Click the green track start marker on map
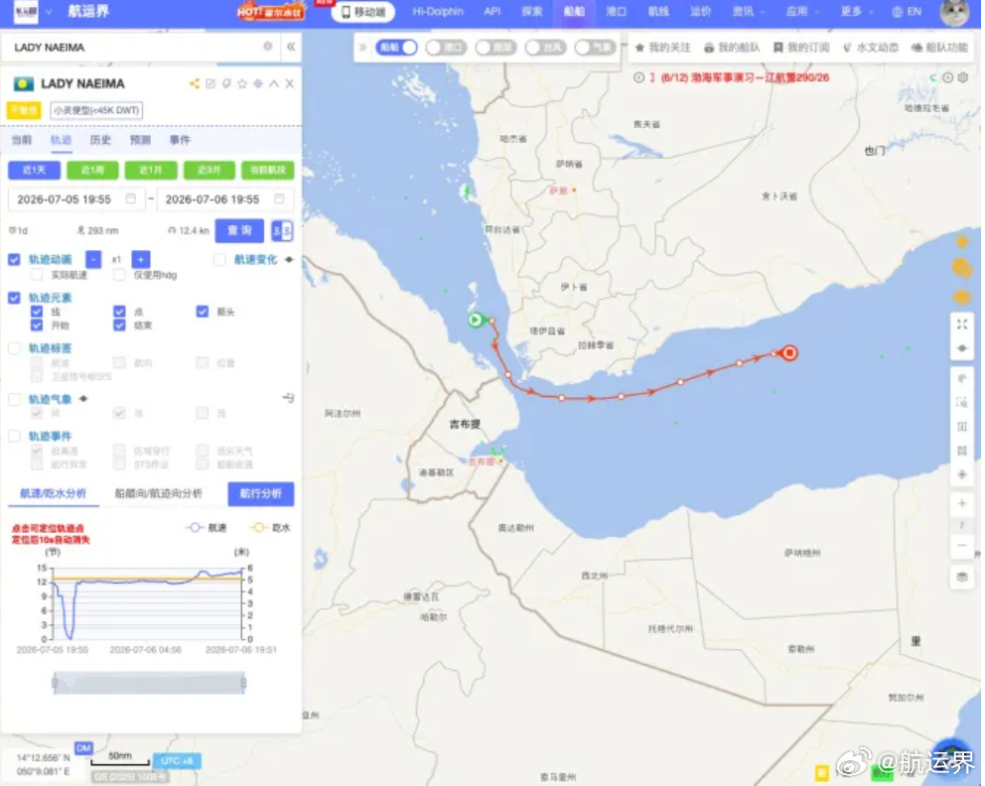Viewport: 985px width, 786px height. point(476,321)
